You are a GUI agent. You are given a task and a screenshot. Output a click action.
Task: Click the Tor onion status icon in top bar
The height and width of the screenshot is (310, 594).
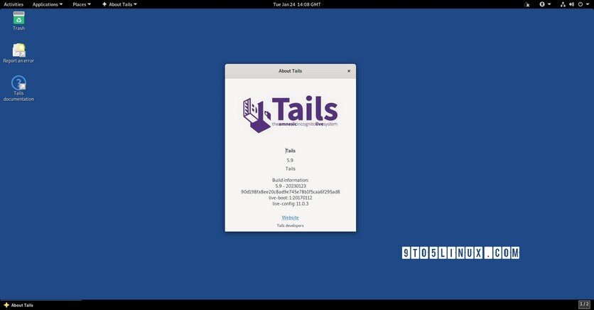526,4
